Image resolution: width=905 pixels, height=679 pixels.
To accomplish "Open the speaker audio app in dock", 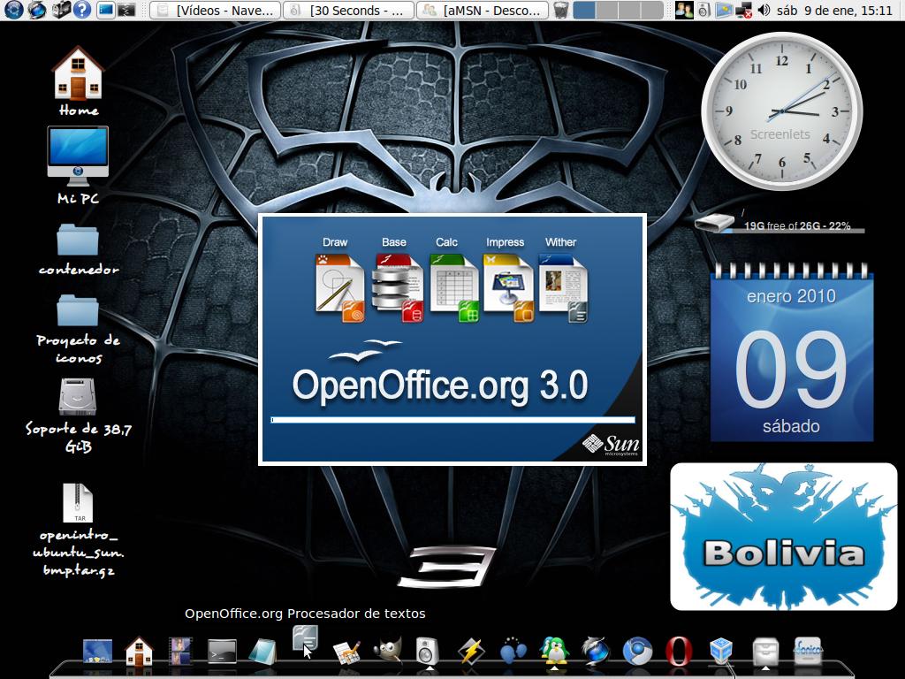I will (x=429, y=651).
